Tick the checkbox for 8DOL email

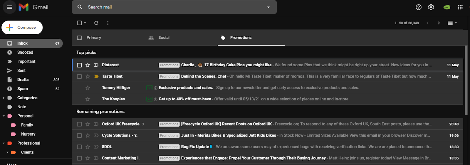[79, 147]
